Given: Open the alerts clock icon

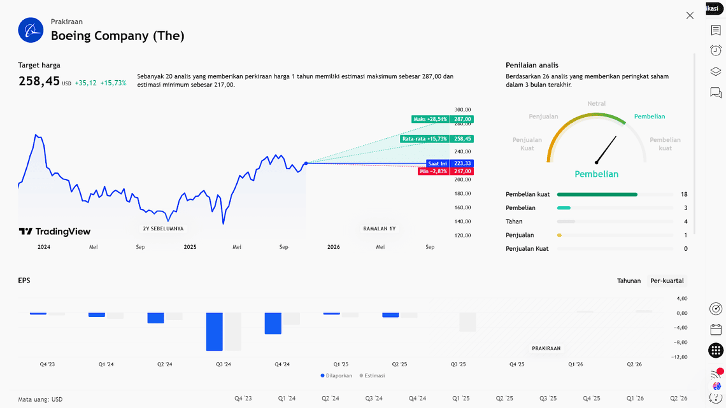Looking at the screenshot, I should [x=716, y=50].
